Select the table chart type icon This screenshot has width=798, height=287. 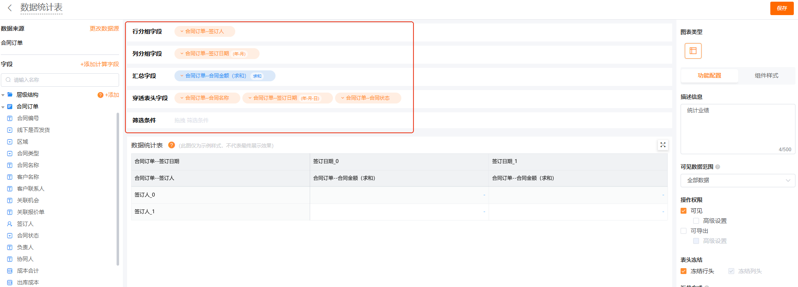coord(693,51)
